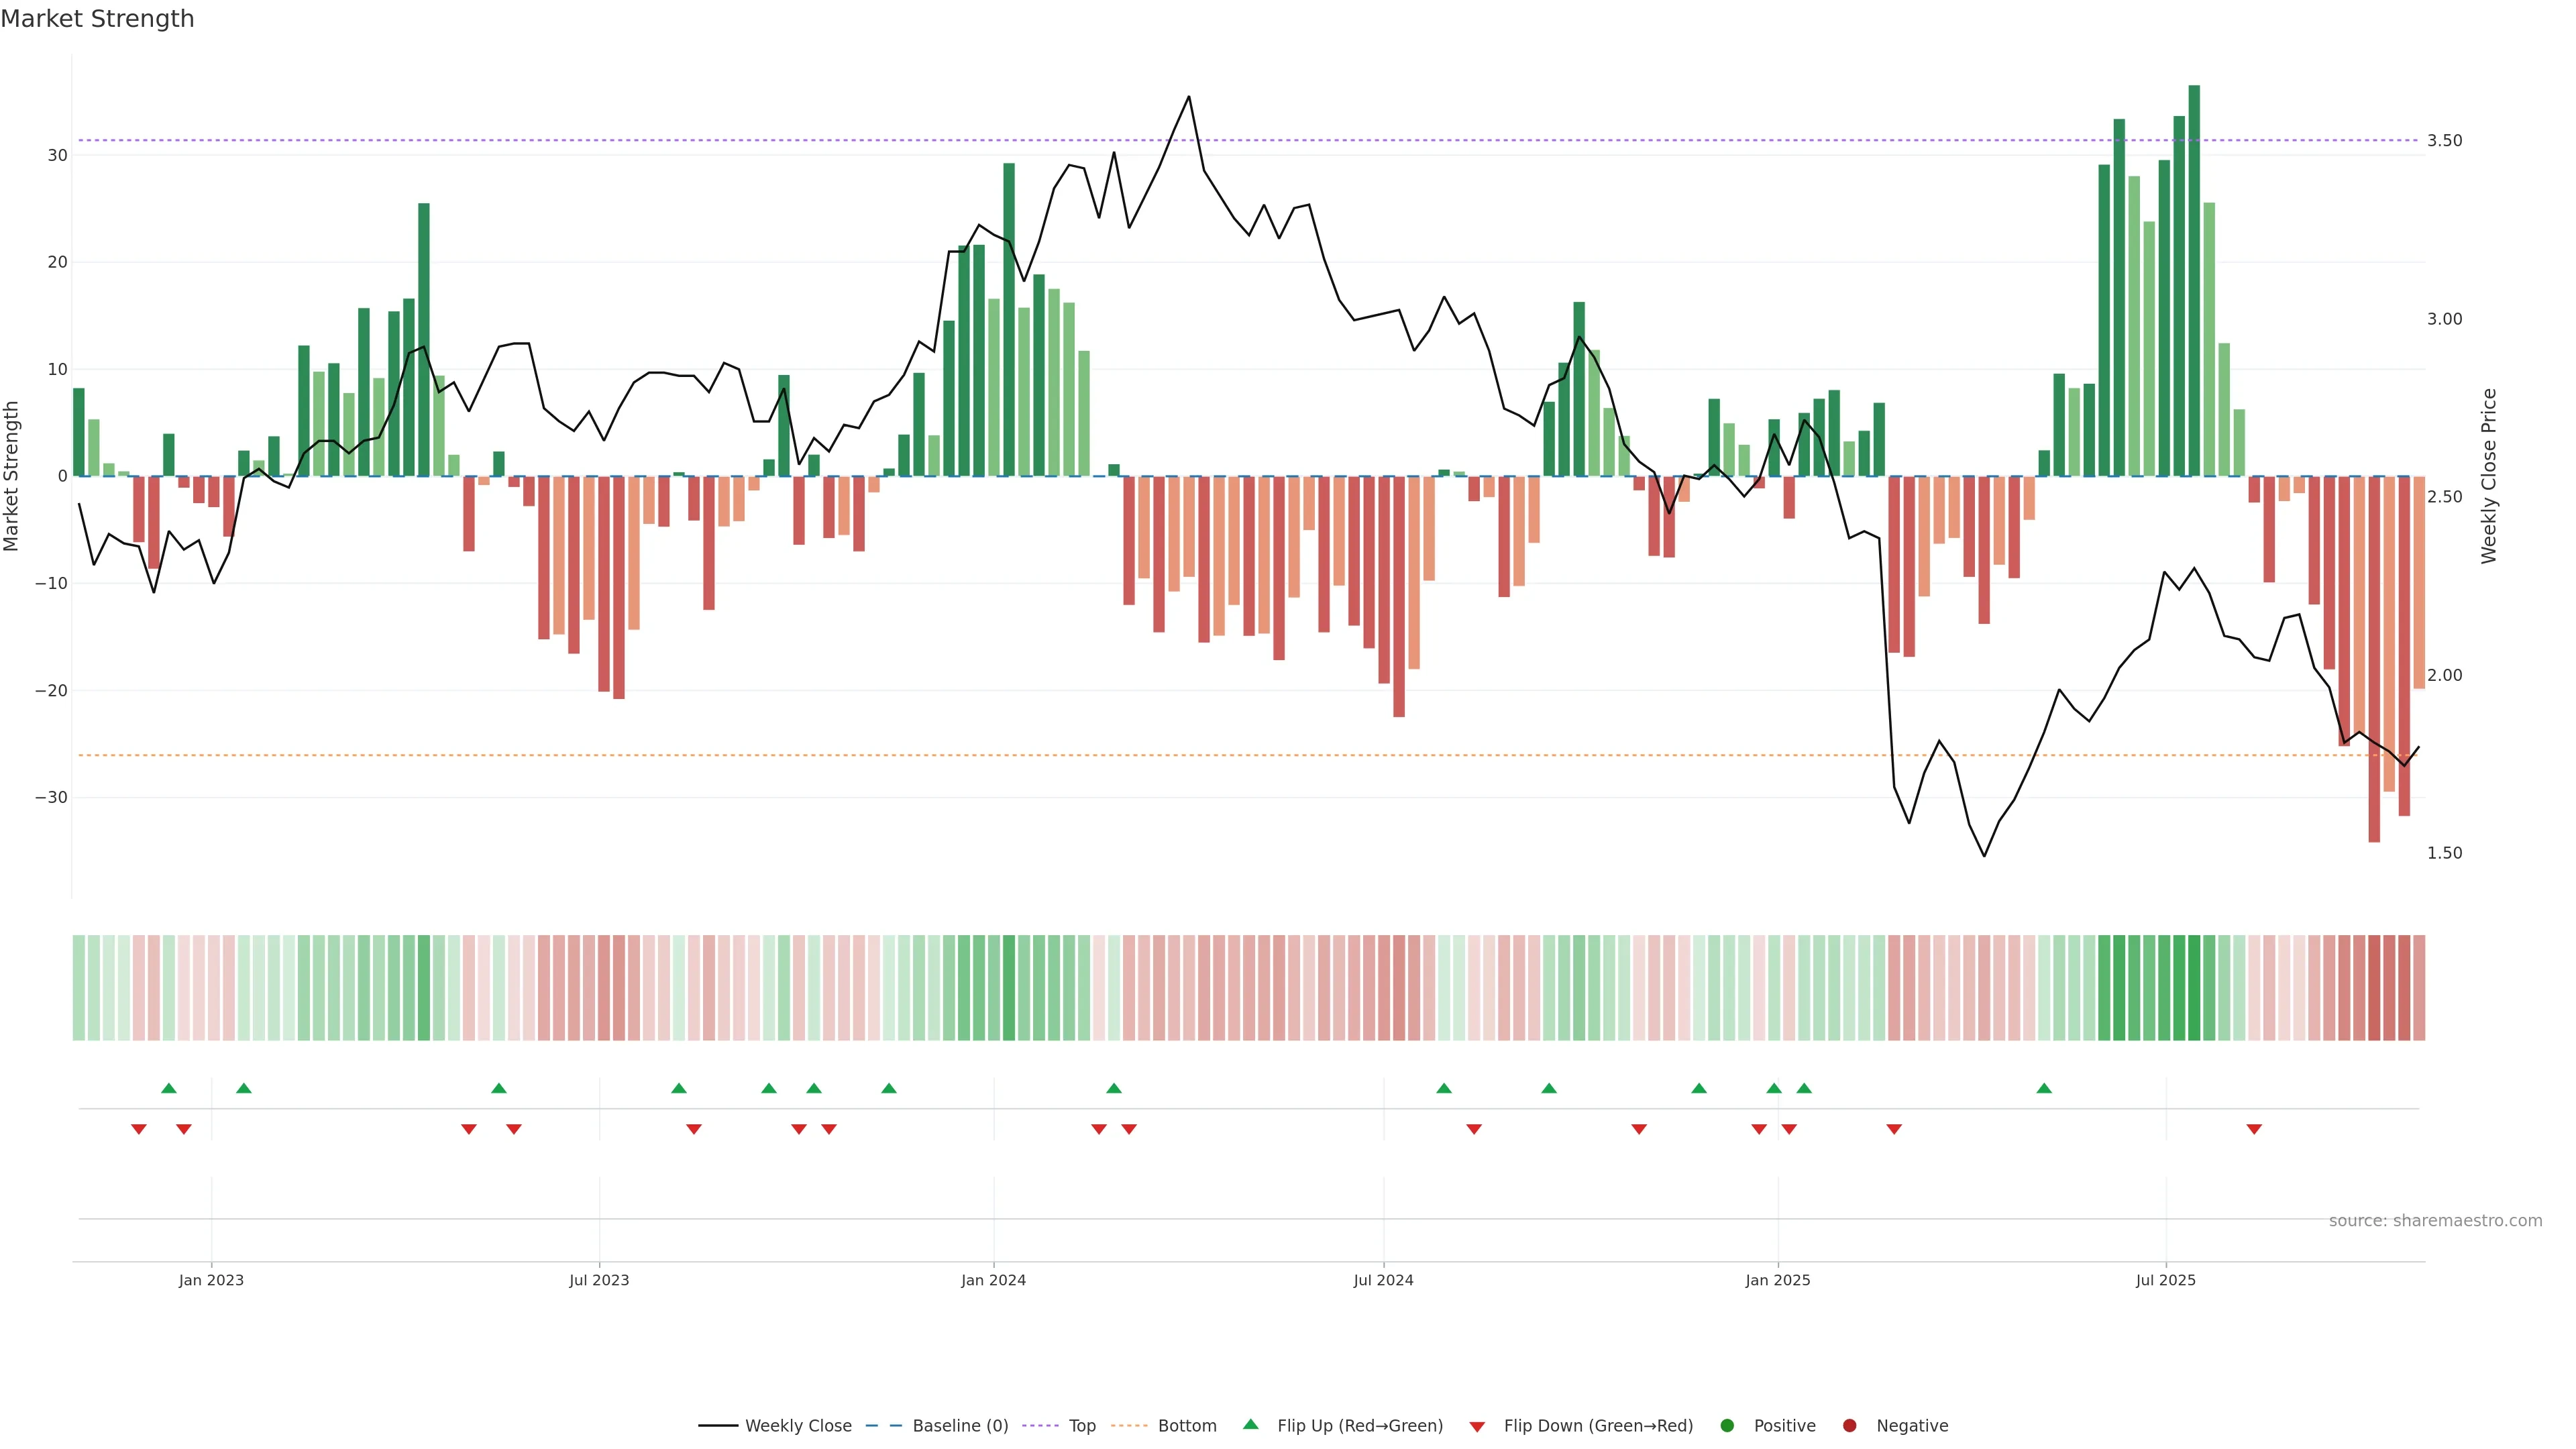Click the darkest green cell in the heatmap strip
This screenshot has height=1449, width=2576.
click(2194, 987)
